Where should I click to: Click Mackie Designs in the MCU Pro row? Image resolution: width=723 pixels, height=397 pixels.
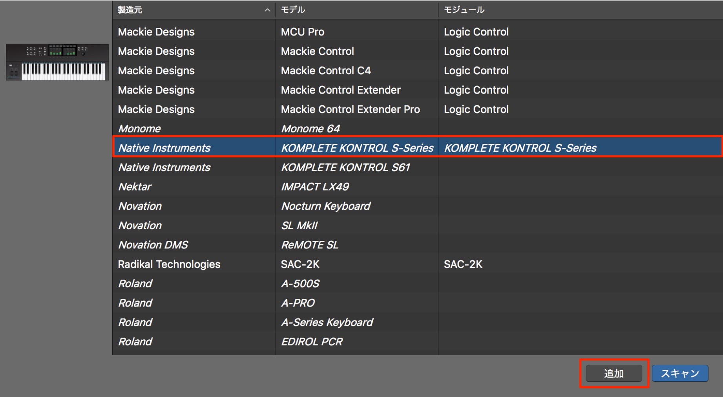pyautogui.click(x=156, y=32)
